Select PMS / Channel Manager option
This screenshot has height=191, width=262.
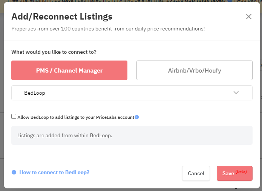(69, 70)
